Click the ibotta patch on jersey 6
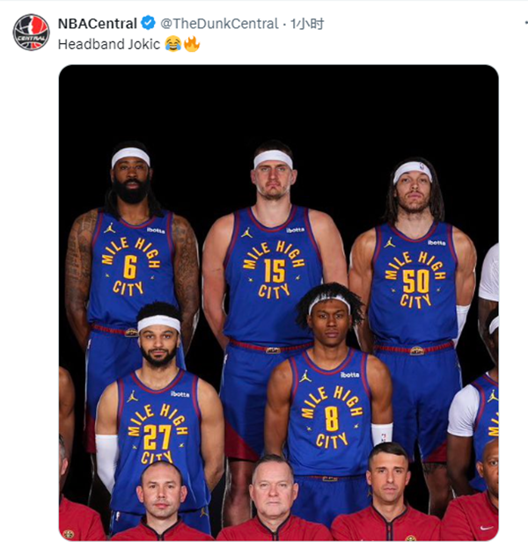This screenshot has width=528, height=542. 156,231
